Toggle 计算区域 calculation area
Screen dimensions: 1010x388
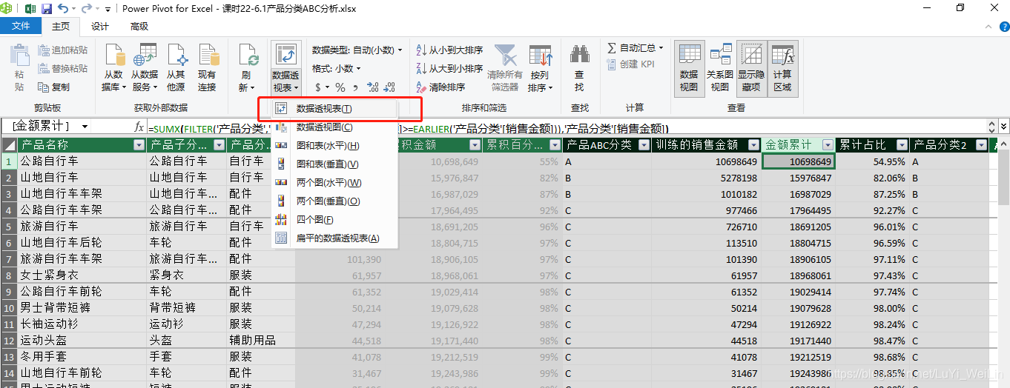click(x=782, y=67)
